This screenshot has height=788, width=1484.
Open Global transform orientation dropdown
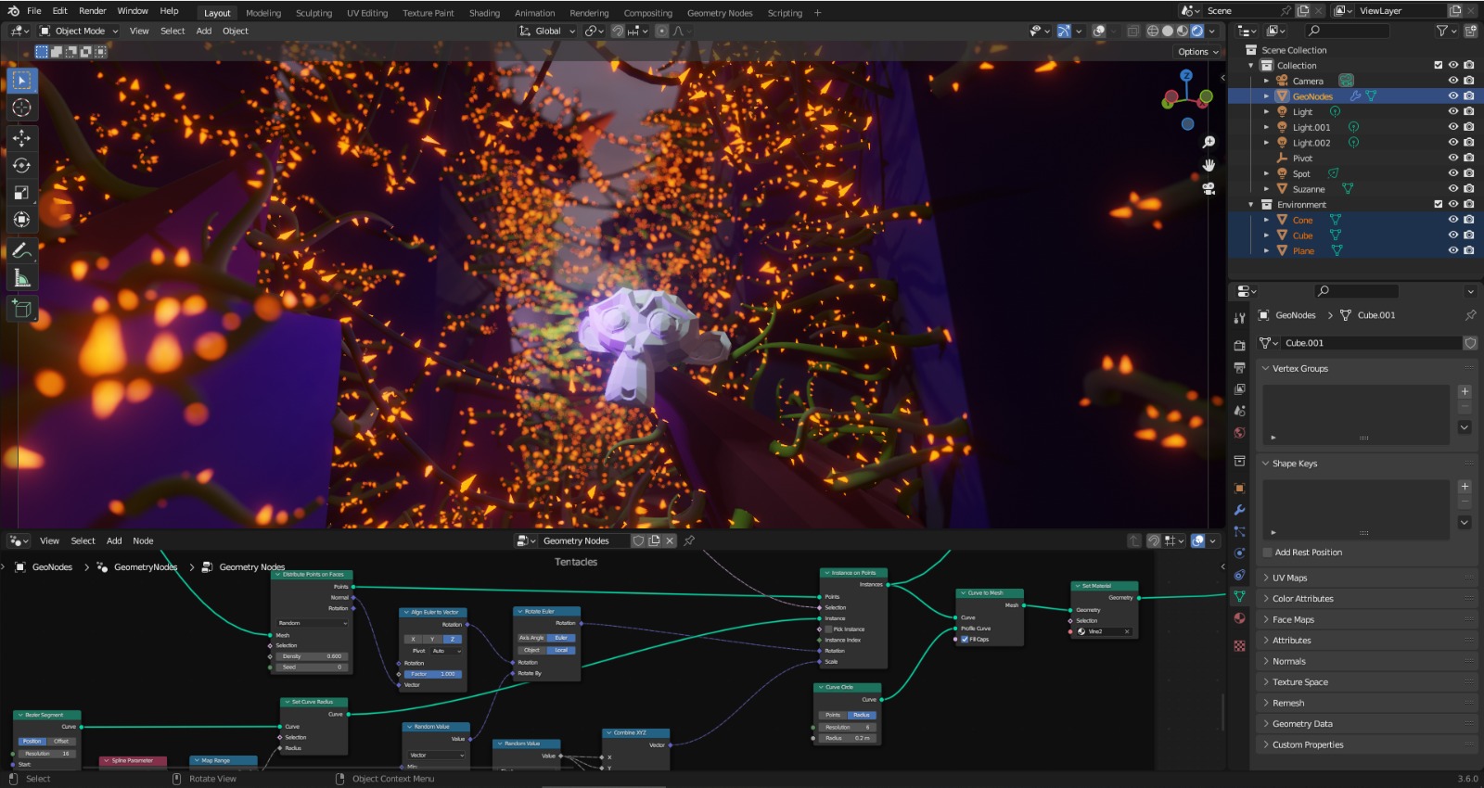[547, 31]
